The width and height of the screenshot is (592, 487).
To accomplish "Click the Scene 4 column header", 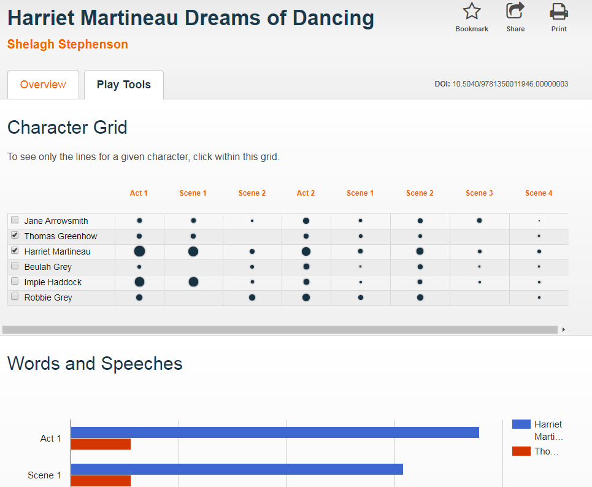I will [539, 193].
